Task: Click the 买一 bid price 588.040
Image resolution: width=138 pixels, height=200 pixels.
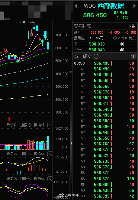Action: point(97,50)
